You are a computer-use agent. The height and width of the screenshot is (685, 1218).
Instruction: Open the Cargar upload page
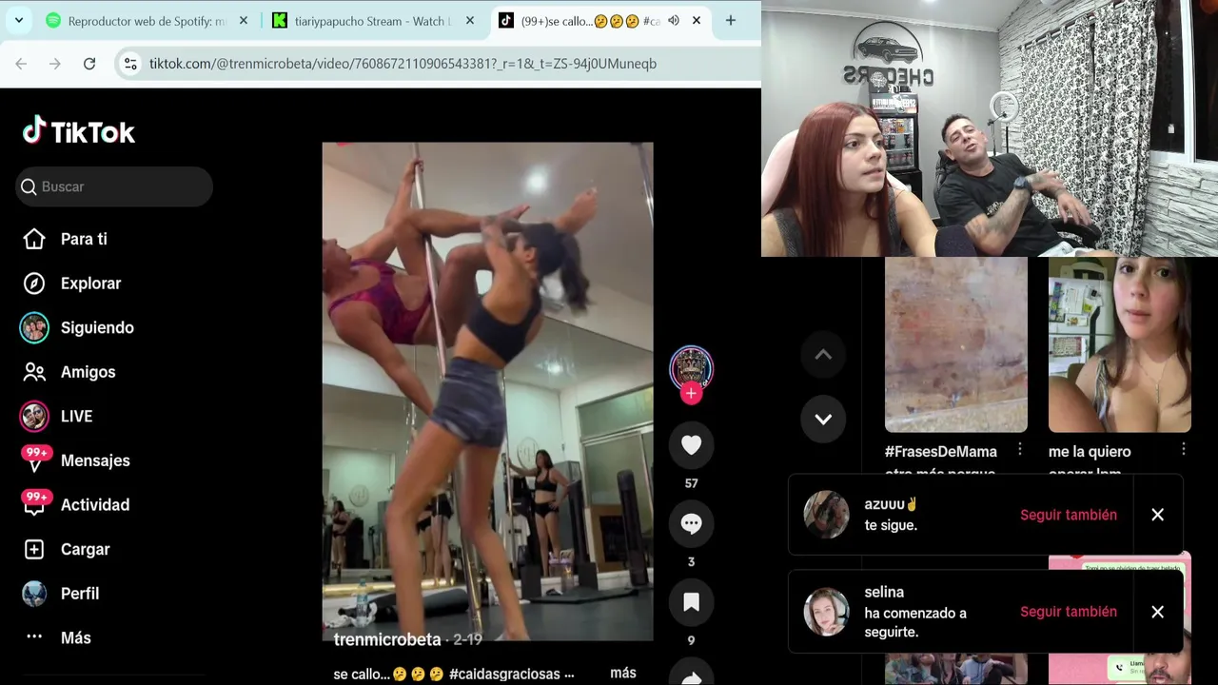coord(85,549)
